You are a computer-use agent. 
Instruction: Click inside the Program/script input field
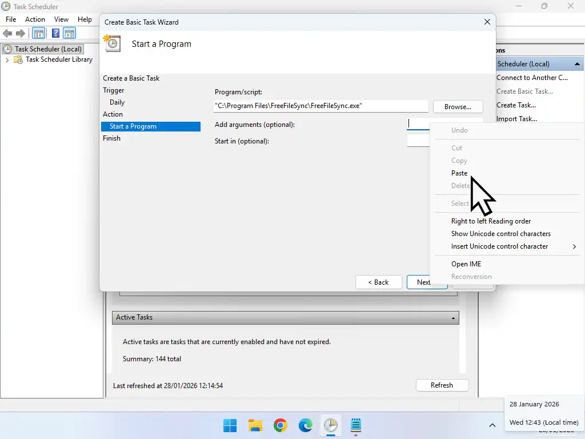pos(320,105)
